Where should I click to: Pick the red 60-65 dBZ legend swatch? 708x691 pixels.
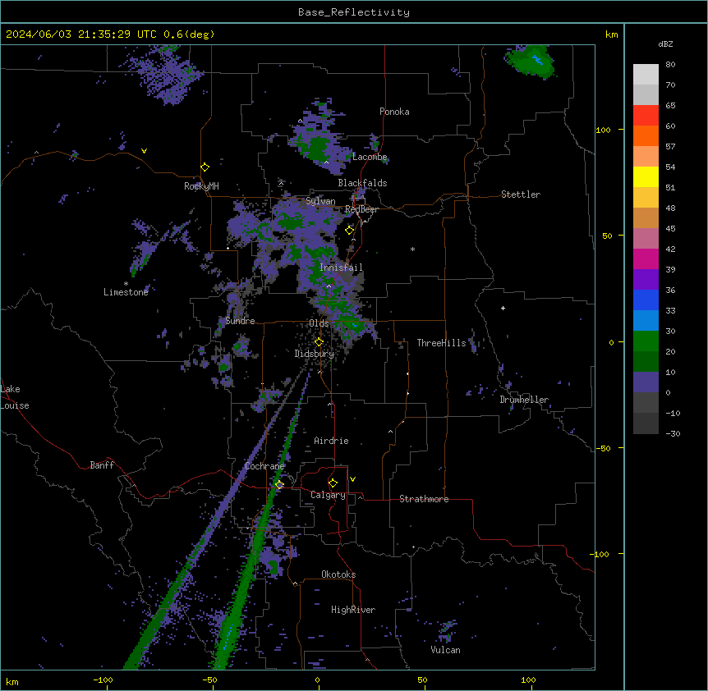pos(646,116)
